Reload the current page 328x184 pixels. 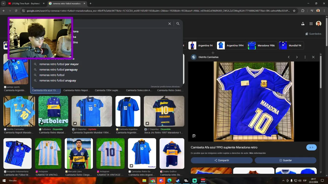pyautogui.click(x=16, y=11)
